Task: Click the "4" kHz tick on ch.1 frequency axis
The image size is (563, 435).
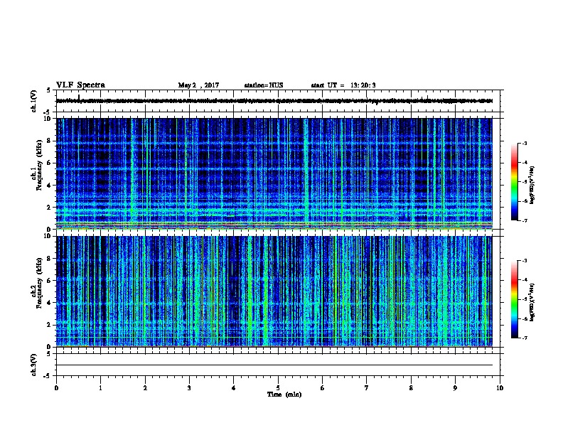Action: pos(49,186)
